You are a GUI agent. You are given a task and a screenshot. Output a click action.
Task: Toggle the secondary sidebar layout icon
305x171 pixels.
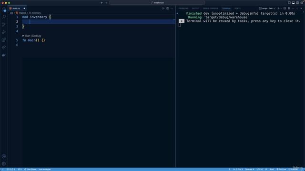coord(297,3)
